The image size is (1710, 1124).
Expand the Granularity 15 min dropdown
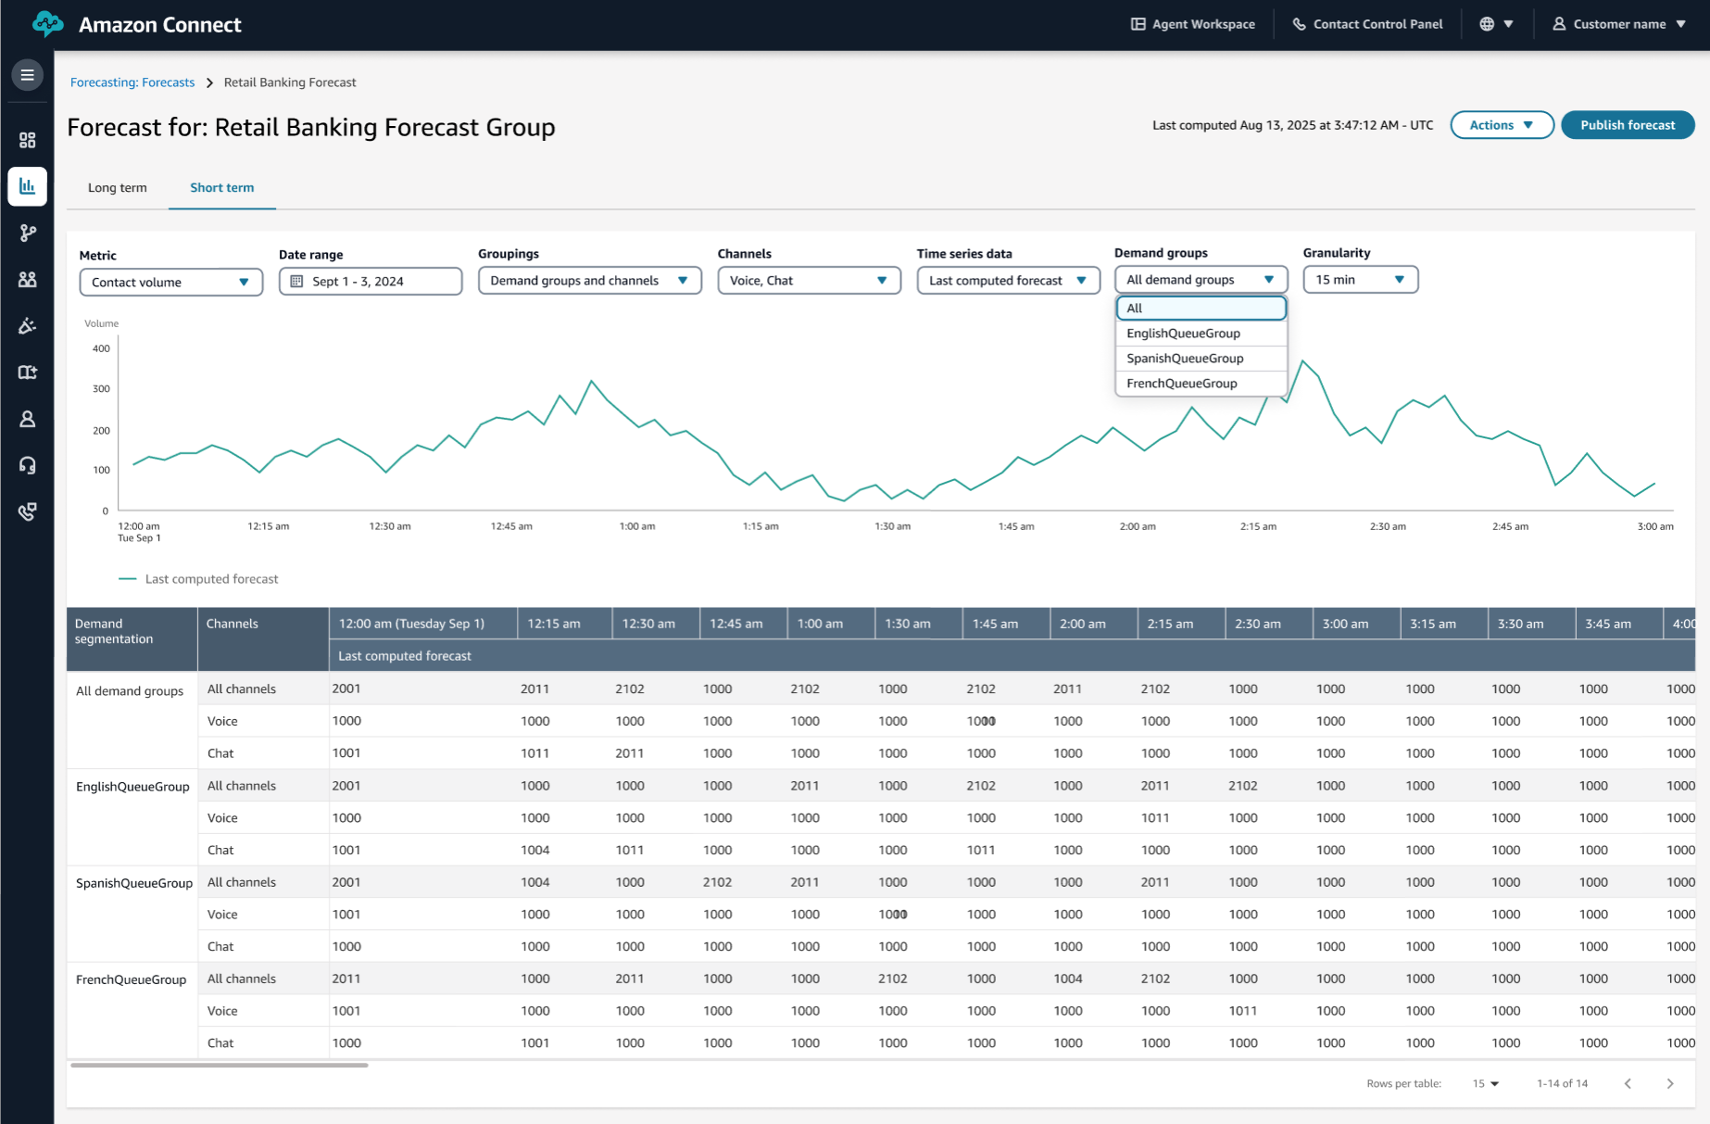(x=1359, y=280)
